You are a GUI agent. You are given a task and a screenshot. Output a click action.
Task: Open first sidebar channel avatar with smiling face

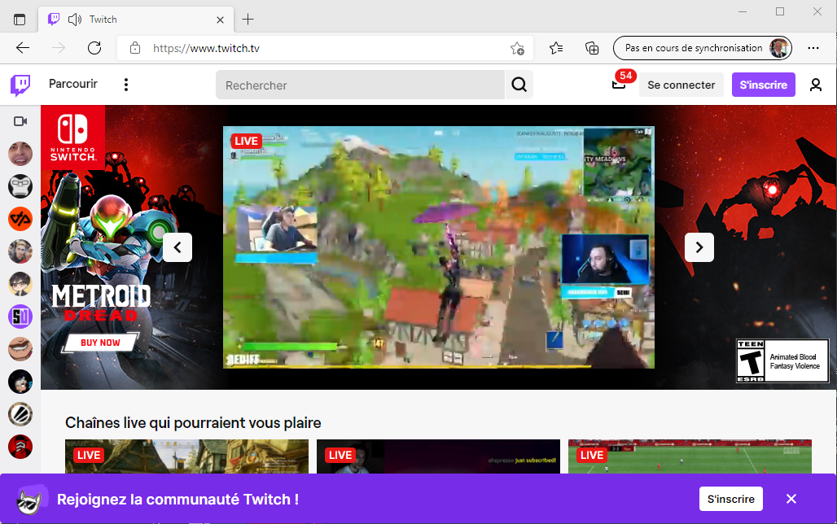coord(20,155)
